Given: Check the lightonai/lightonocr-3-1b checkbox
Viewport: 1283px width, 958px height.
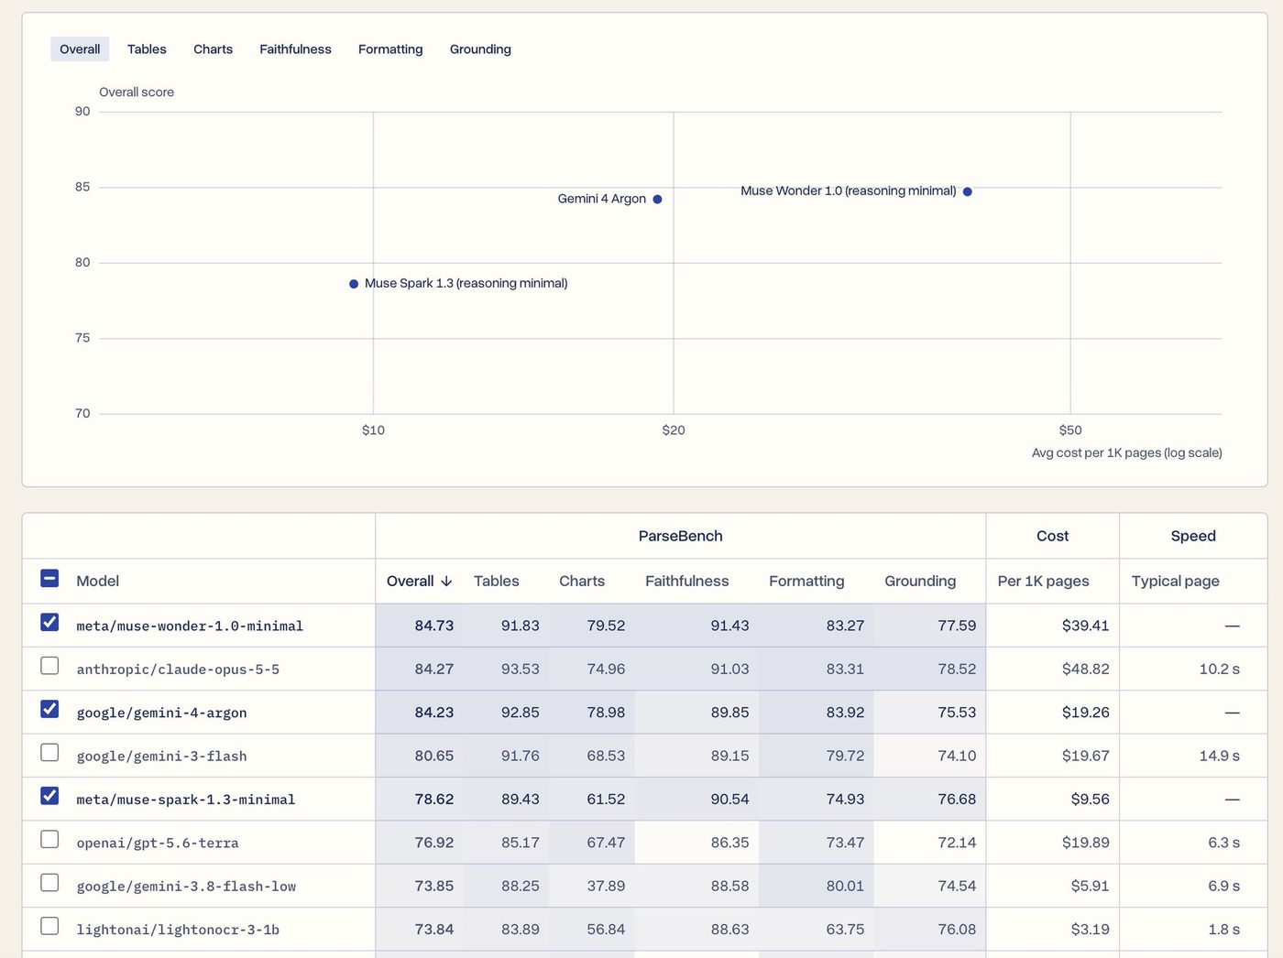Looking at the screenshot, I should (x=49, y=926).
